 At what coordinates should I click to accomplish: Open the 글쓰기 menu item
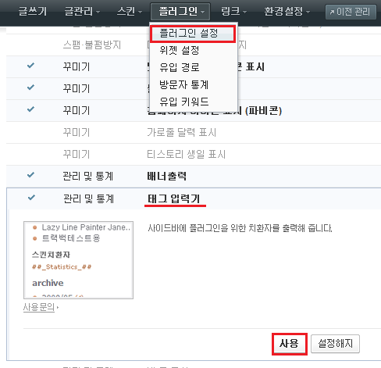33,12
